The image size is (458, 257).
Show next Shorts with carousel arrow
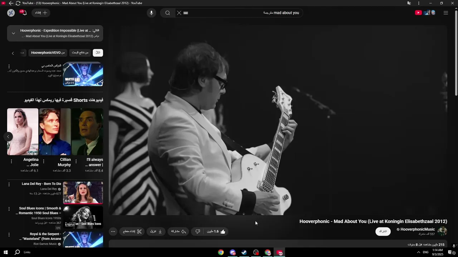click(8, 136)
